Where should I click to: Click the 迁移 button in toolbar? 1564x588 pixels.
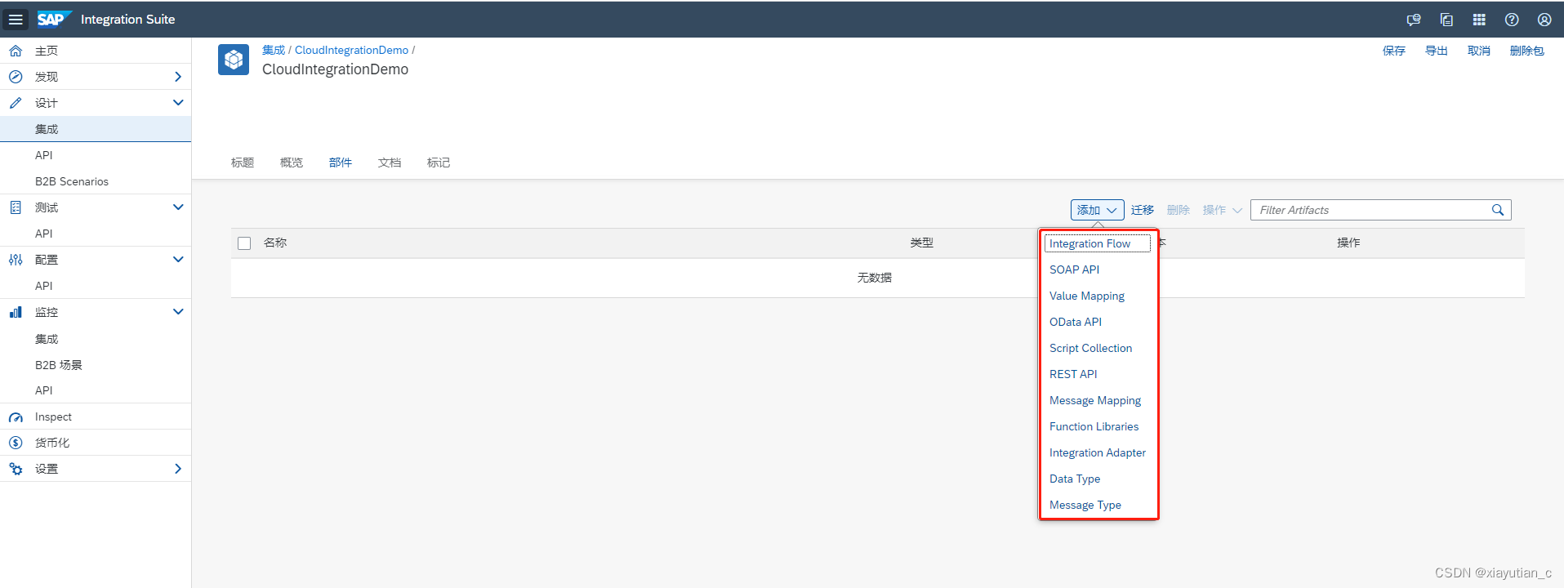(1143, 210)
